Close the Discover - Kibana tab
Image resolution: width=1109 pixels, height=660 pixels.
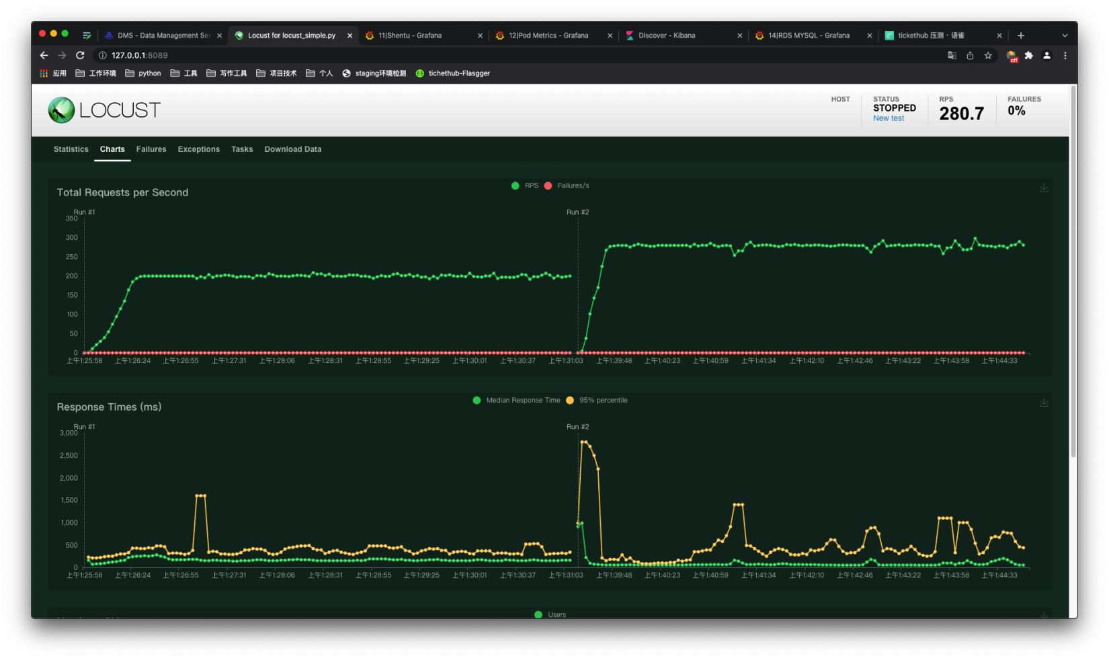[739, 36]
